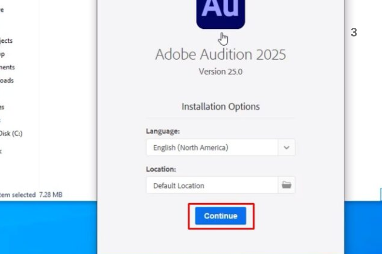Open the English (North America) language selector
This screenshot has width=382, height=254.
click(212, 148)
